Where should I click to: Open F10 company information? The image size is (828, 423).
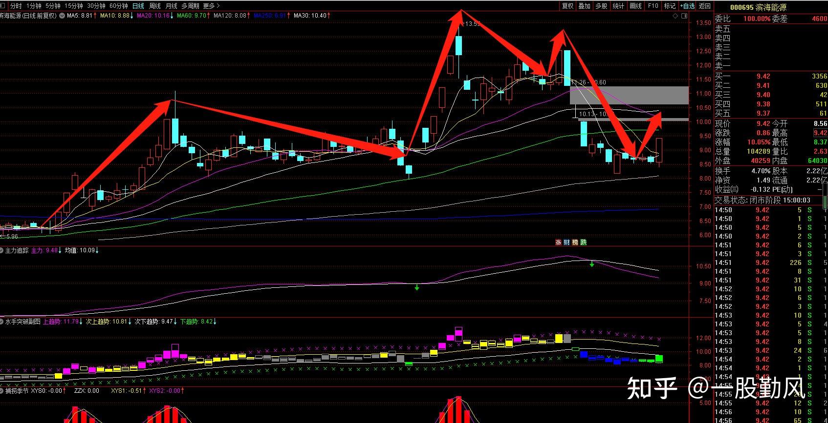coord(653,6)
